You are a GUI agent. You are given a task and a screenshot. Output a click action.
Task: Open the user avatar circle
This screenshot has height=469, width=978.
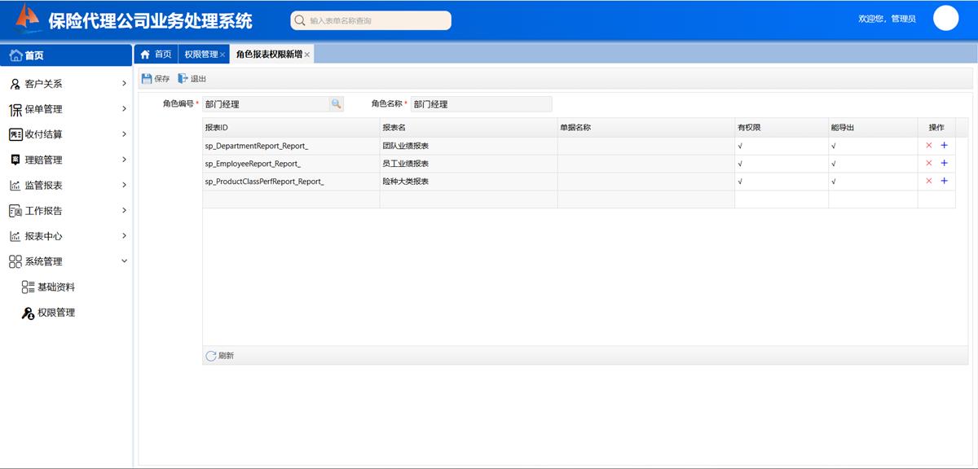point(945,18)
